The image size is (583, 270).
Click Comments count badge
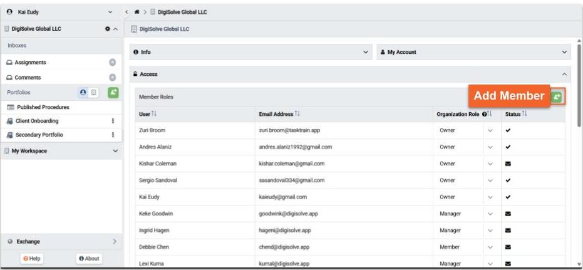coord(112,77)
